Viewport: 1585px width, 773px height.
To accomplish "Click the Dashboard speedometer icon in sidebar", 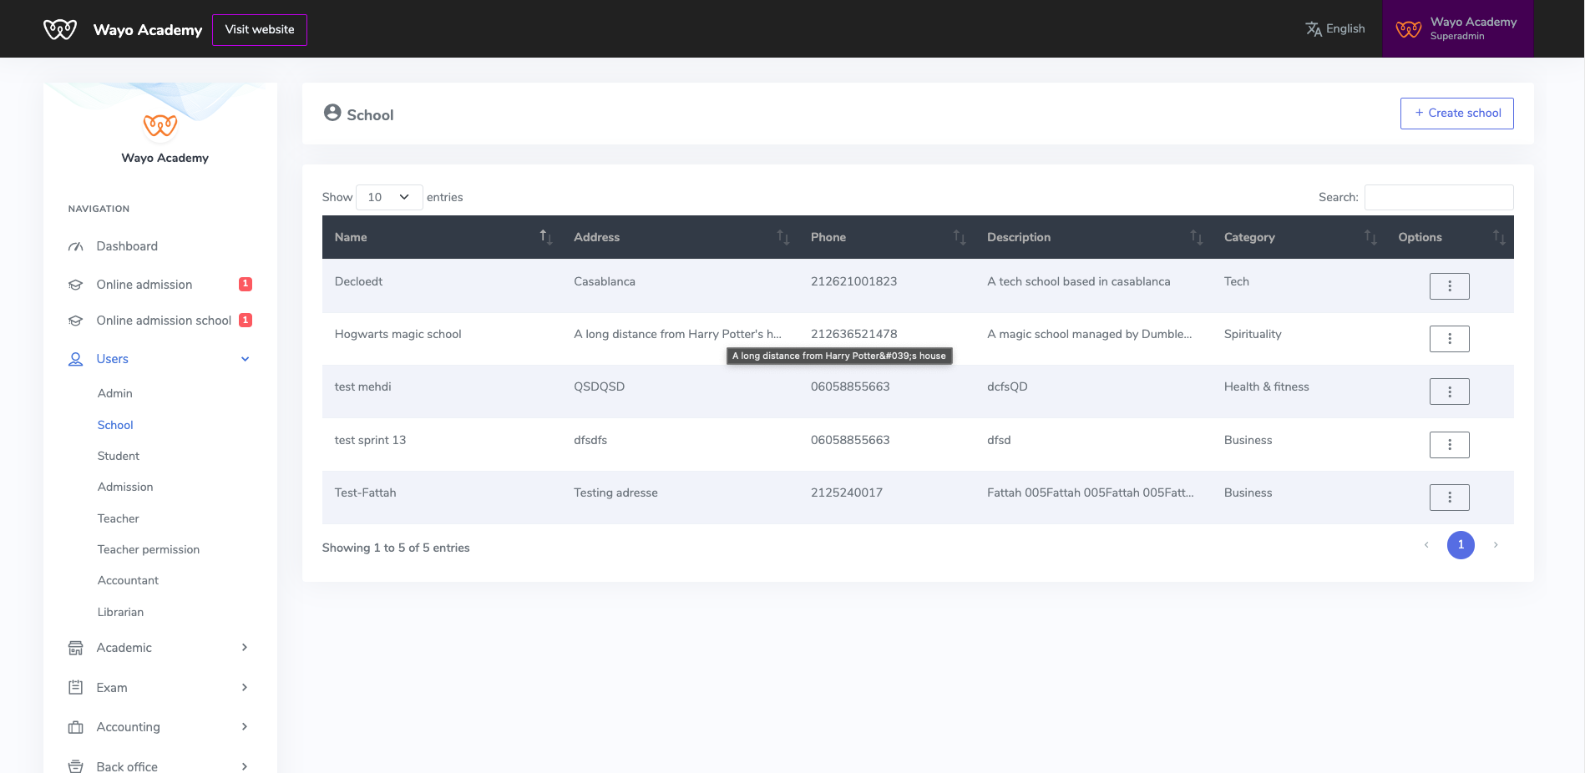I will [x=76, y=246].
